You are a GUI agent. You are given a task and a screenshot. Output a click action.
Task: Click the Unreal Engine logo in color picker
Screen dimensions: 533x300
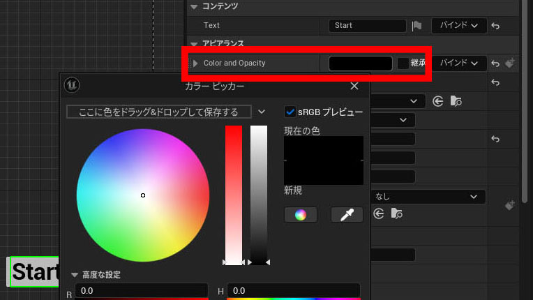(72, 85)
